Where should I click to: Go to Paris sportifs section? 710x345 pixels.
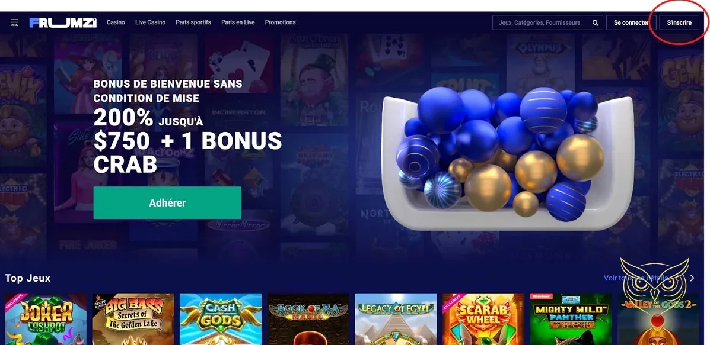pyautogui.click(x=193, y=22)
